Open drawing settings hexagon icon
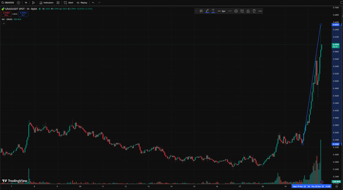Viewport: 343px width, 190px height. tap(236, 11)
